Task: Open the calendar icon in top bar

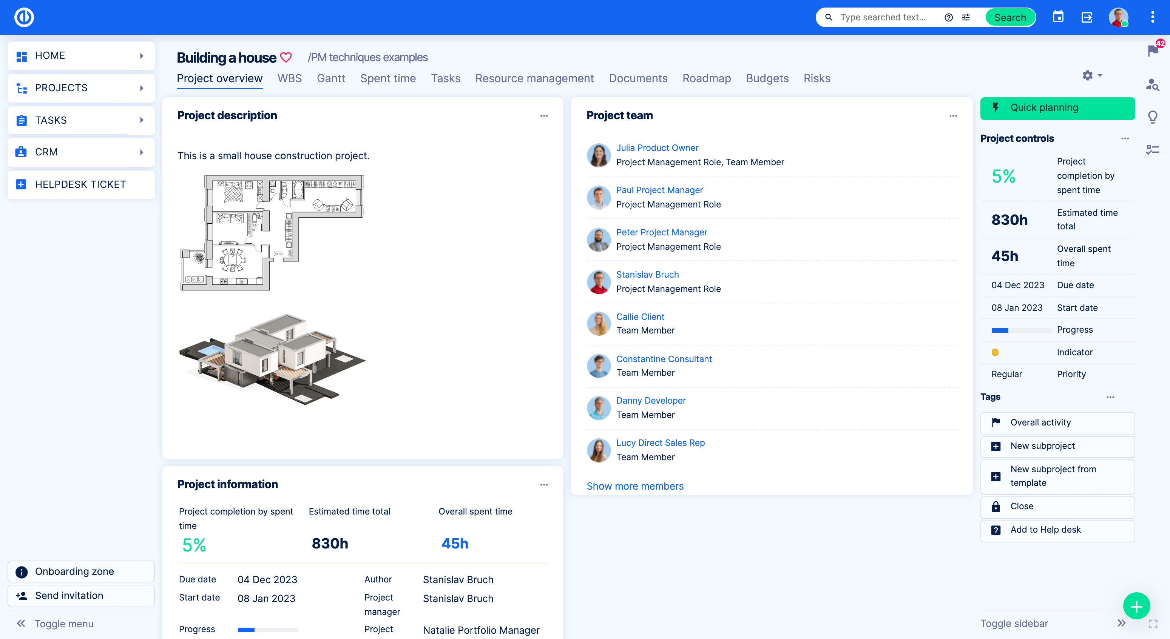Action: click(x=1058, y=17)
